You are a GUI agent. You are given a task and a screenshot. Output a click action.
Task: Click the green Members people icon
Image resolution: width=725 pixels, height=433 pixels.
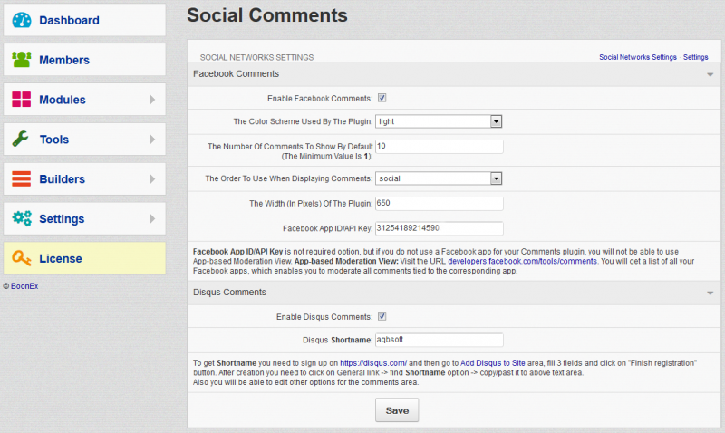coord(21,59)
